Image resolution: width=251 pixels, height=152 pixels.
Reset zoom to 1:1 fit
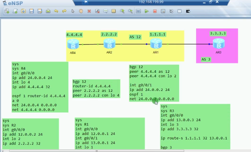coord(138,11)
